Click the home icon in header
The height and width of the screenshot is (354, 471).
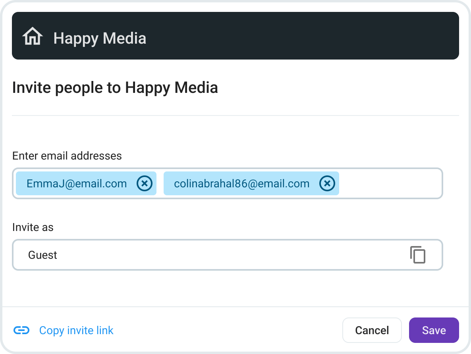33,37
